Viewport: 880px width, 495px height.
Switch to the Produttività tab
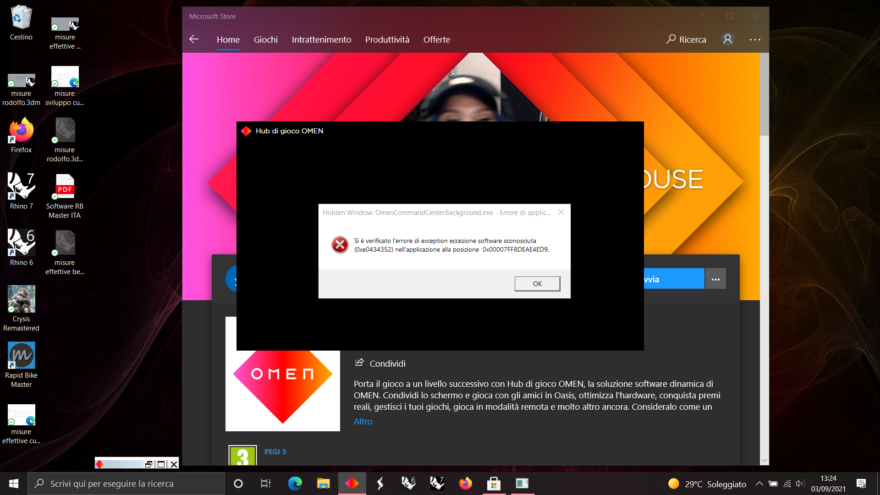387,40
